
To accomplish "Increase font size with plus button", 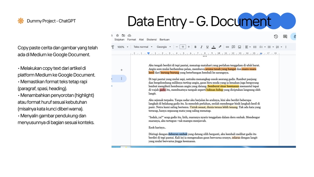I will click(x=189, y=47).
